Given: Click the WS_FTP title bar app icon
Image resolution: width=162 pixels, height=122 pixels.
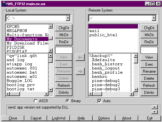Looking at the screenshot, I should (4, 4).
